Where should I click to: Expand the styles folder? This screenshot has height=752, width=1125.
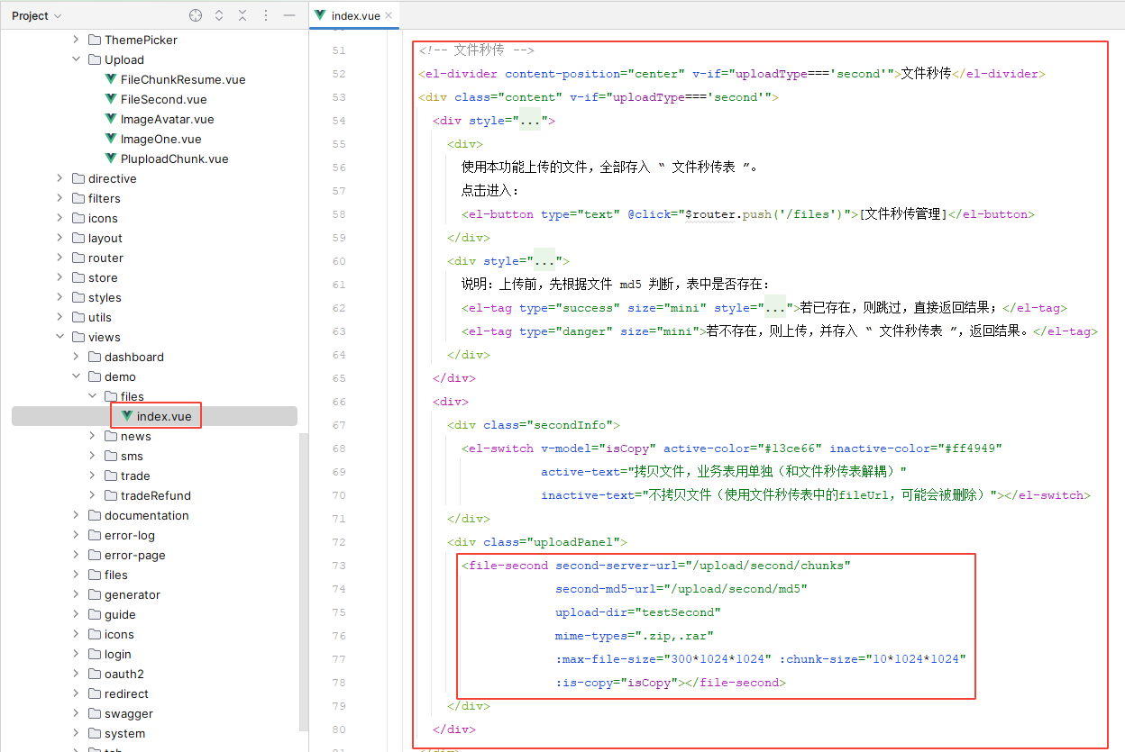pos(60,297)
